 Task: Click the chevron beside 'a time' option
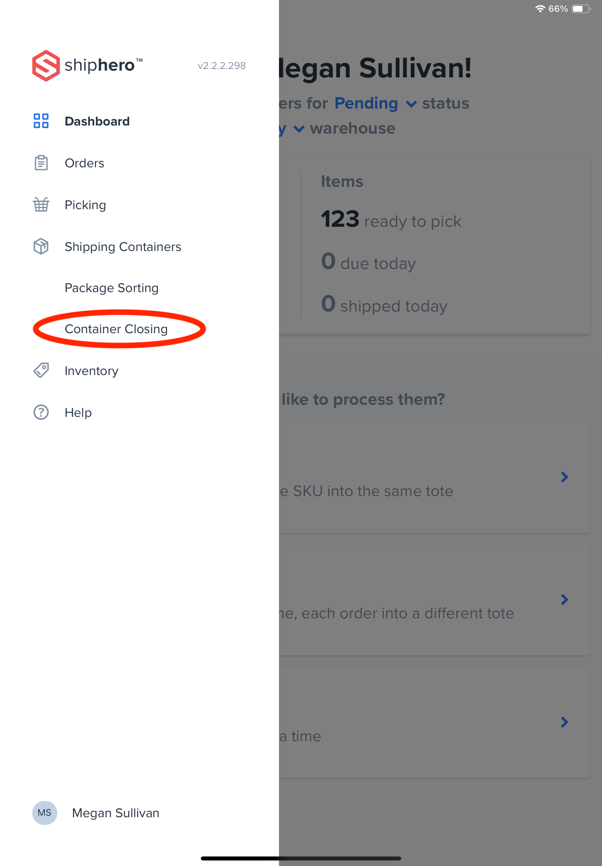tap(564, 723)
